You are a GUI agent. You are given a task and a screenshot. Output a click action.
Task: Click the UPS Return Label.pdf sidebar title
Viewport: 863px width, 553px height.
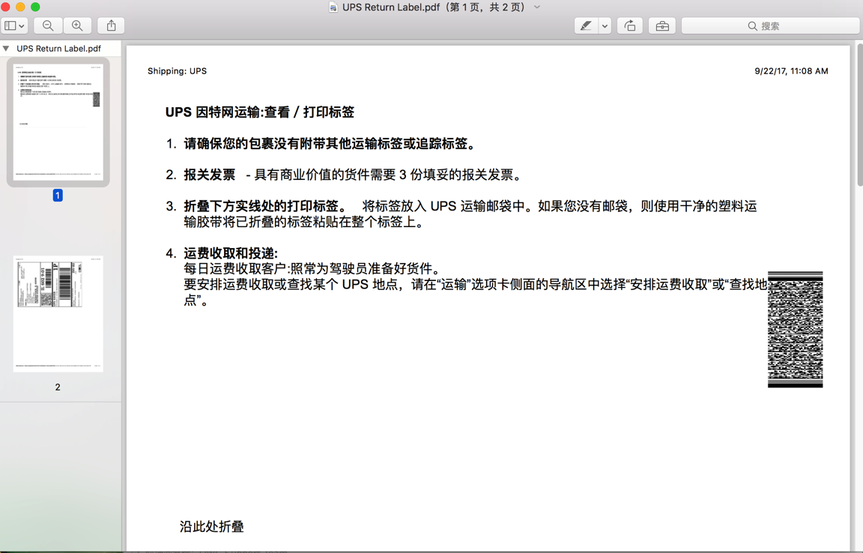59,49
